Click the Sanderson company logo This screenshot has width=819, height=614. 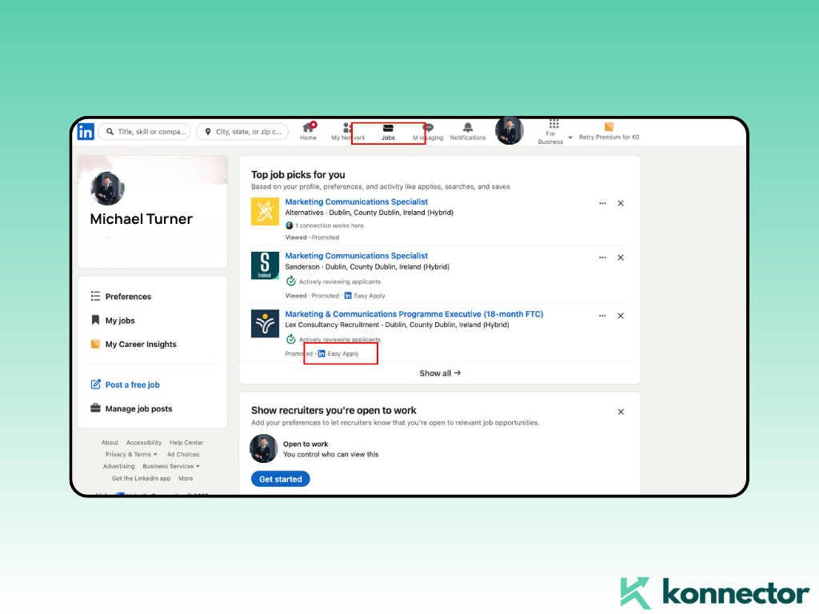coord(265,265)
